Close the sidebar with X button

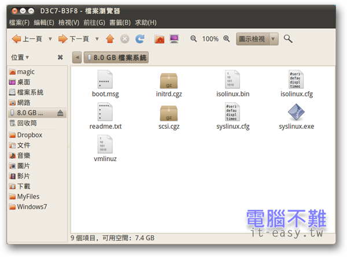tap(60, 58)
